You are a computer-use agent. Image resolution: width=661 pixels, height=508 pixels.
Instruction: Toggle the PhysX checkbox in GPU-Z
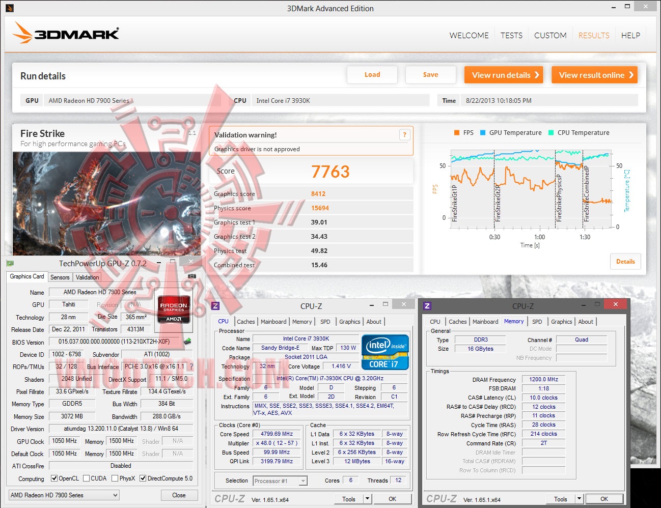tap(115, 478)
